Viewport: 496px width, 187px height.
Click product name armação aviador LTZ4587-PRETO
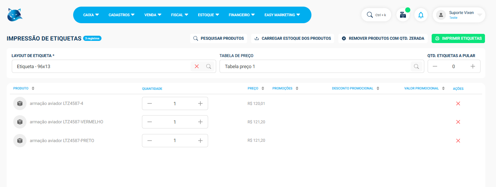(x=62, y=141)
